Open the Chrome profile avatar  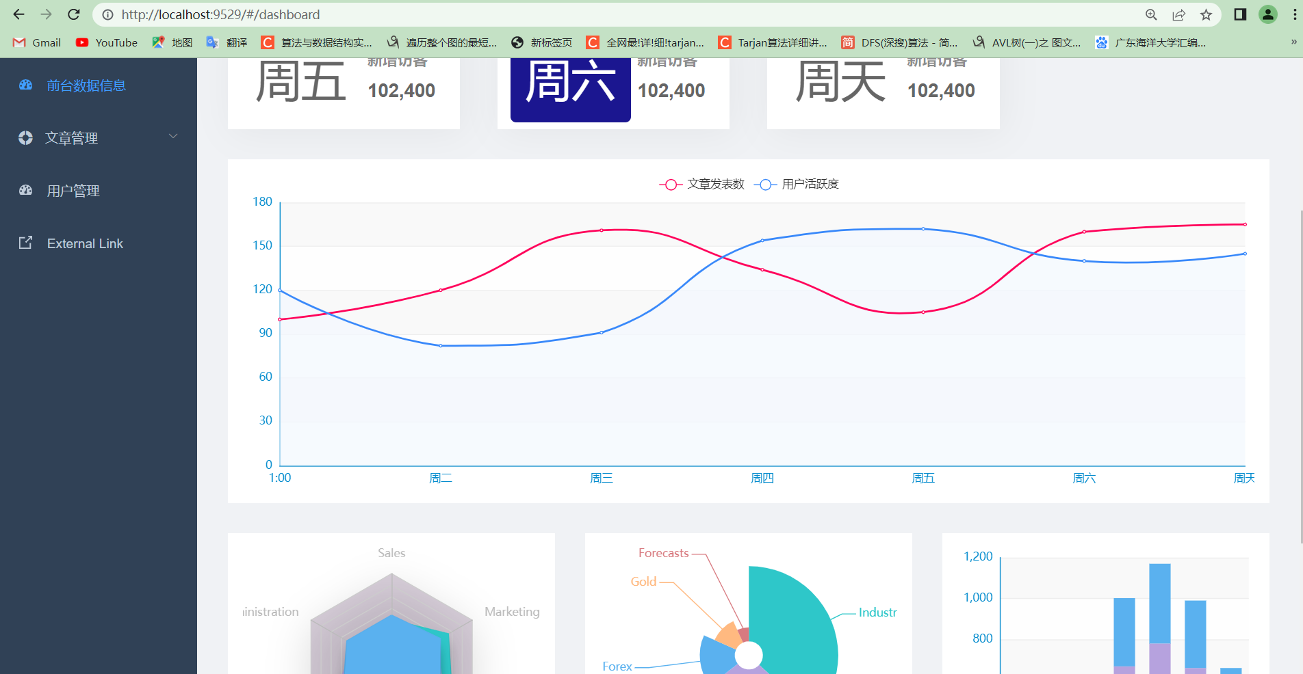coord(1268,14)
